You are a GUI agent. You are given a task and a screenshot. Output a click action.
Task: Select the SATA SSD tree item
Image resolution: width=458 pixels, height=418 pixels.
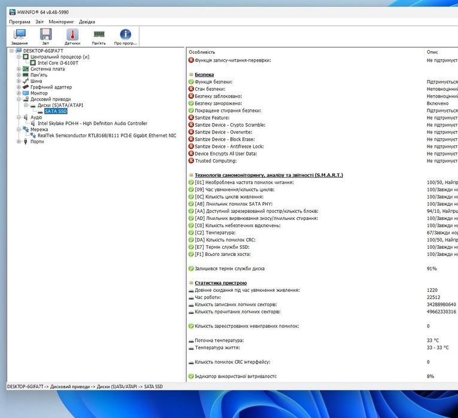point(56,111)
